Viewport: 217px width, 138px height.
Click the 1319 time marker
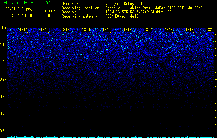(190, 29)
